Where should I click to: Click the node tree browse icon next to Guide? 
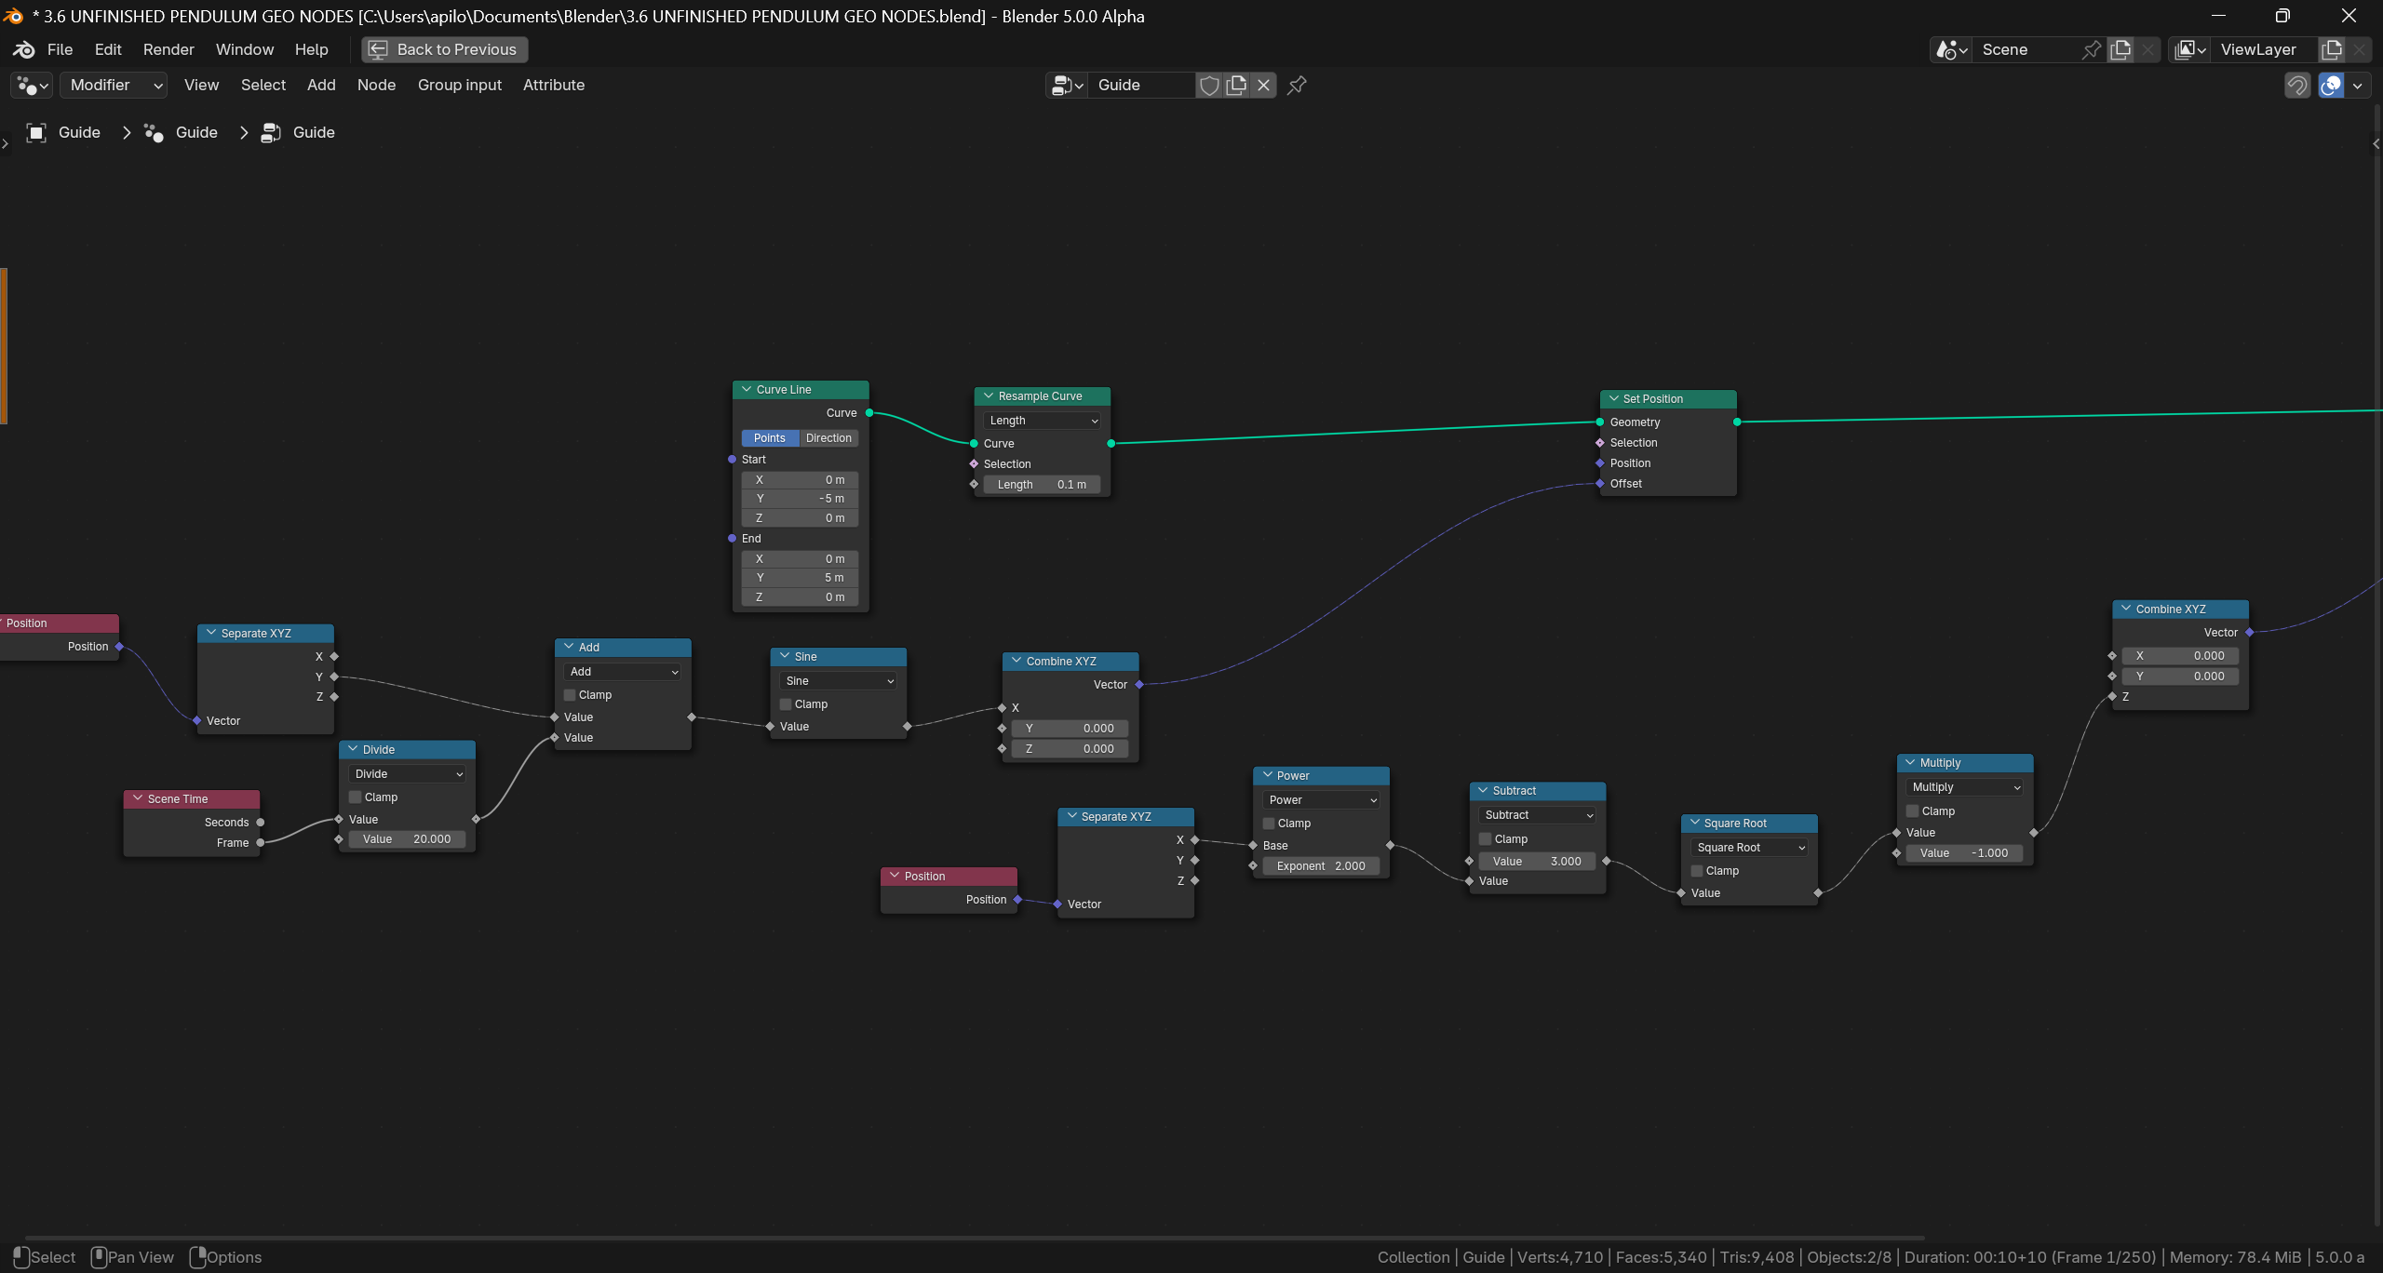(1067, 86)
